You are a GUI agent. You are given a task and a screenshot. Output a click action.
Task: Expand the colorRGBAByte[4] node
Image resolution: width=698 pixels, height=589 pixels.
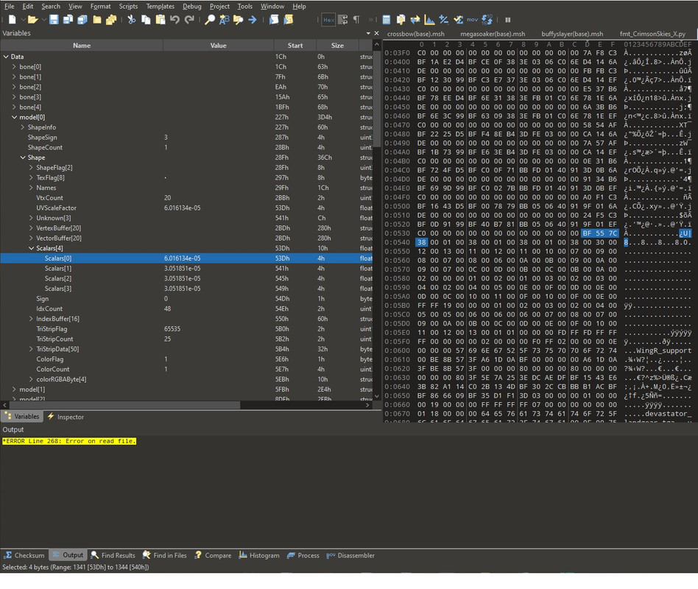[x=31, y=379]
